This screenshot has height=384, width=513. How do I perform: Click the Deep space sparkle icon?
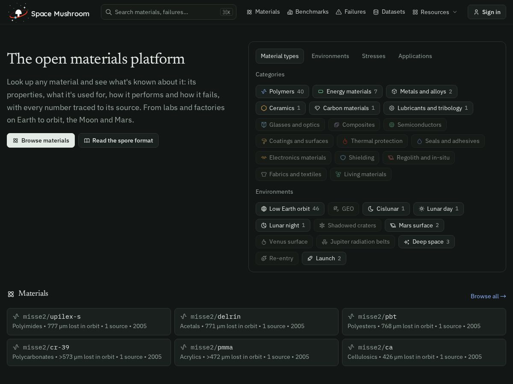407,241
